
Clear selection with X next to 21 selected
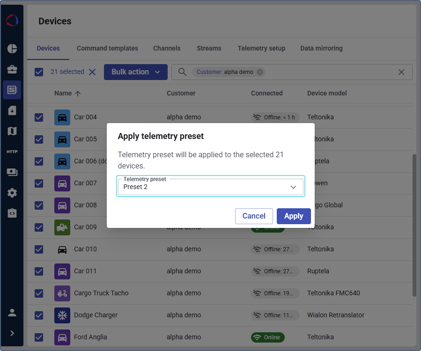coord(92,72)
